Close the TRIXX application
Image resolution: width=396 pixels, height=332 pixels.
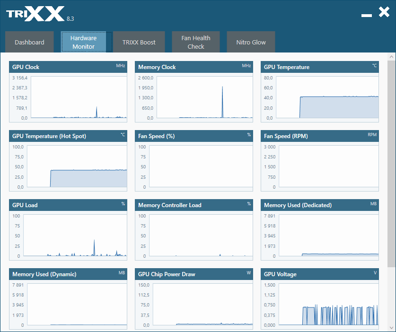pos(384,12)
